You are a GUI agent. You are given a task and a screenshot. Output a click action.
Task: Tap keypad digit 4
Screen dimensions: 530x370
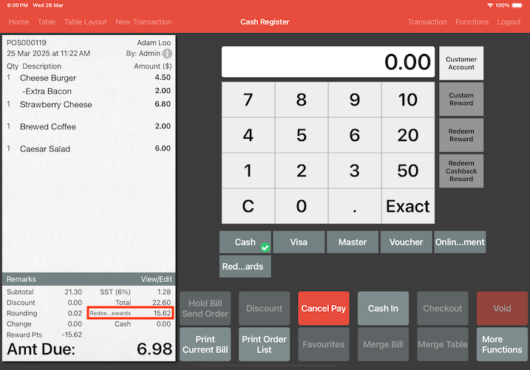248,135
